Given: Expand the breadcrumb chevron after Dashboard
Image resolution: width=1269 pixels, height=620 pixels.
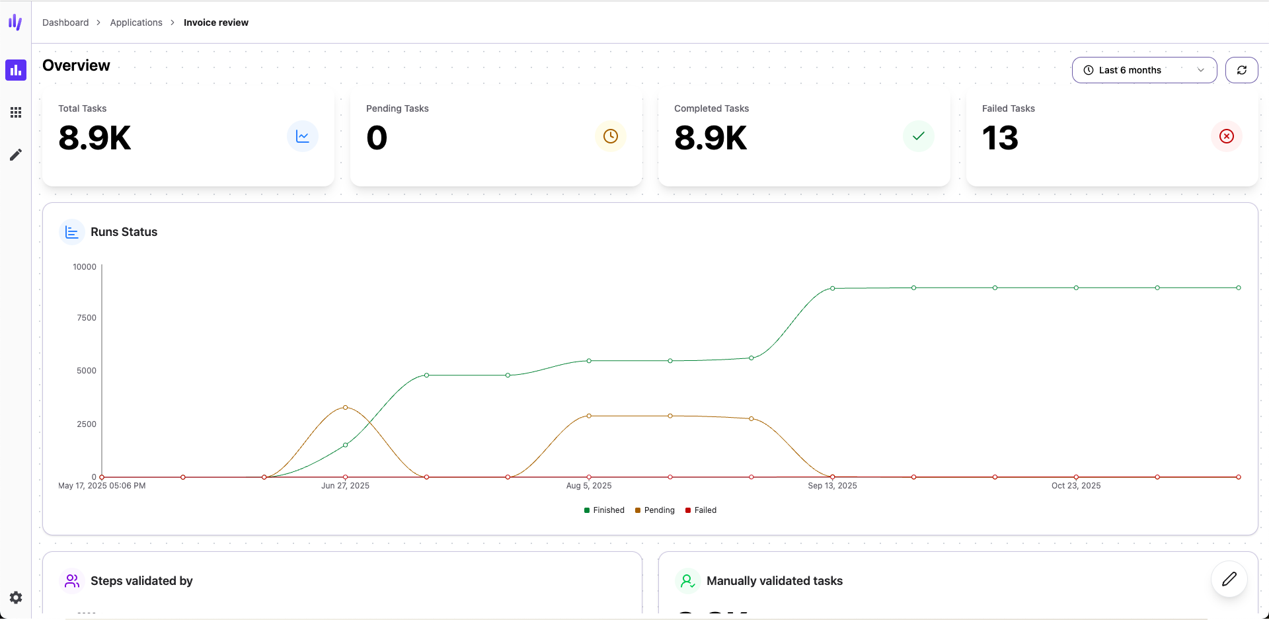Looking at the screenshot, I should [98, 22].
